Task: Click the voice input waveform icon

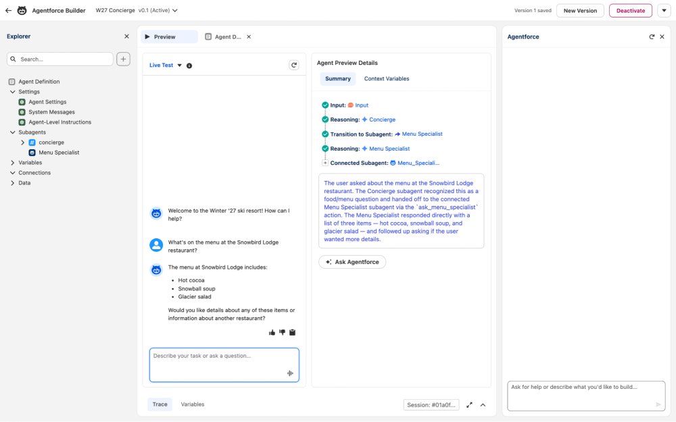Action: tap(290, 373)
